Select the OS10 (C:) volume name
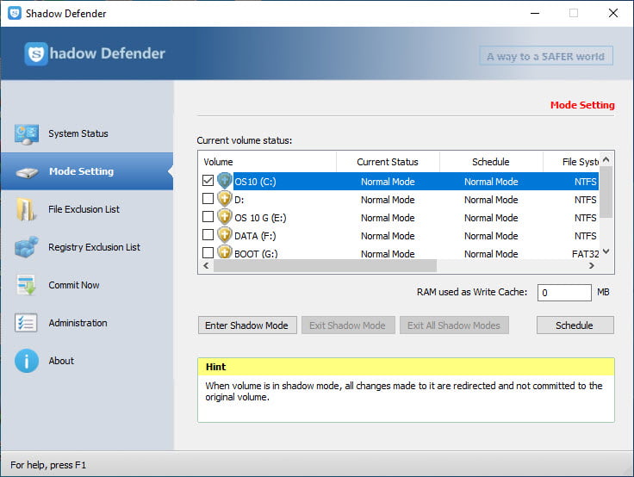 point(255,182)
